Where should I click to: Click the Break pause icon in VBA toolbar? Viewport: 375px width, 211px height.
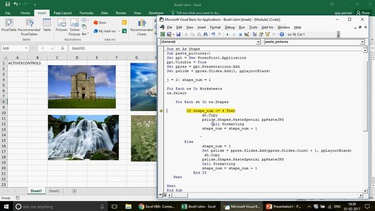[x=234, y=35]
